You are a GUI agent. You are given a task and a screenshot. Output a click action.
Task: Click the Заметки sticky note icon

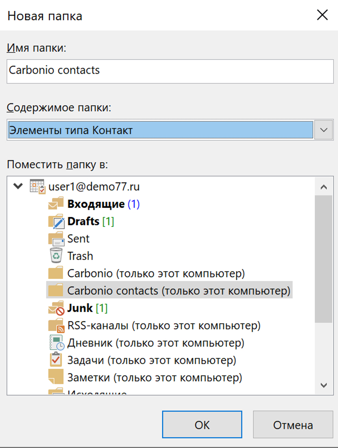pos(56,377)
